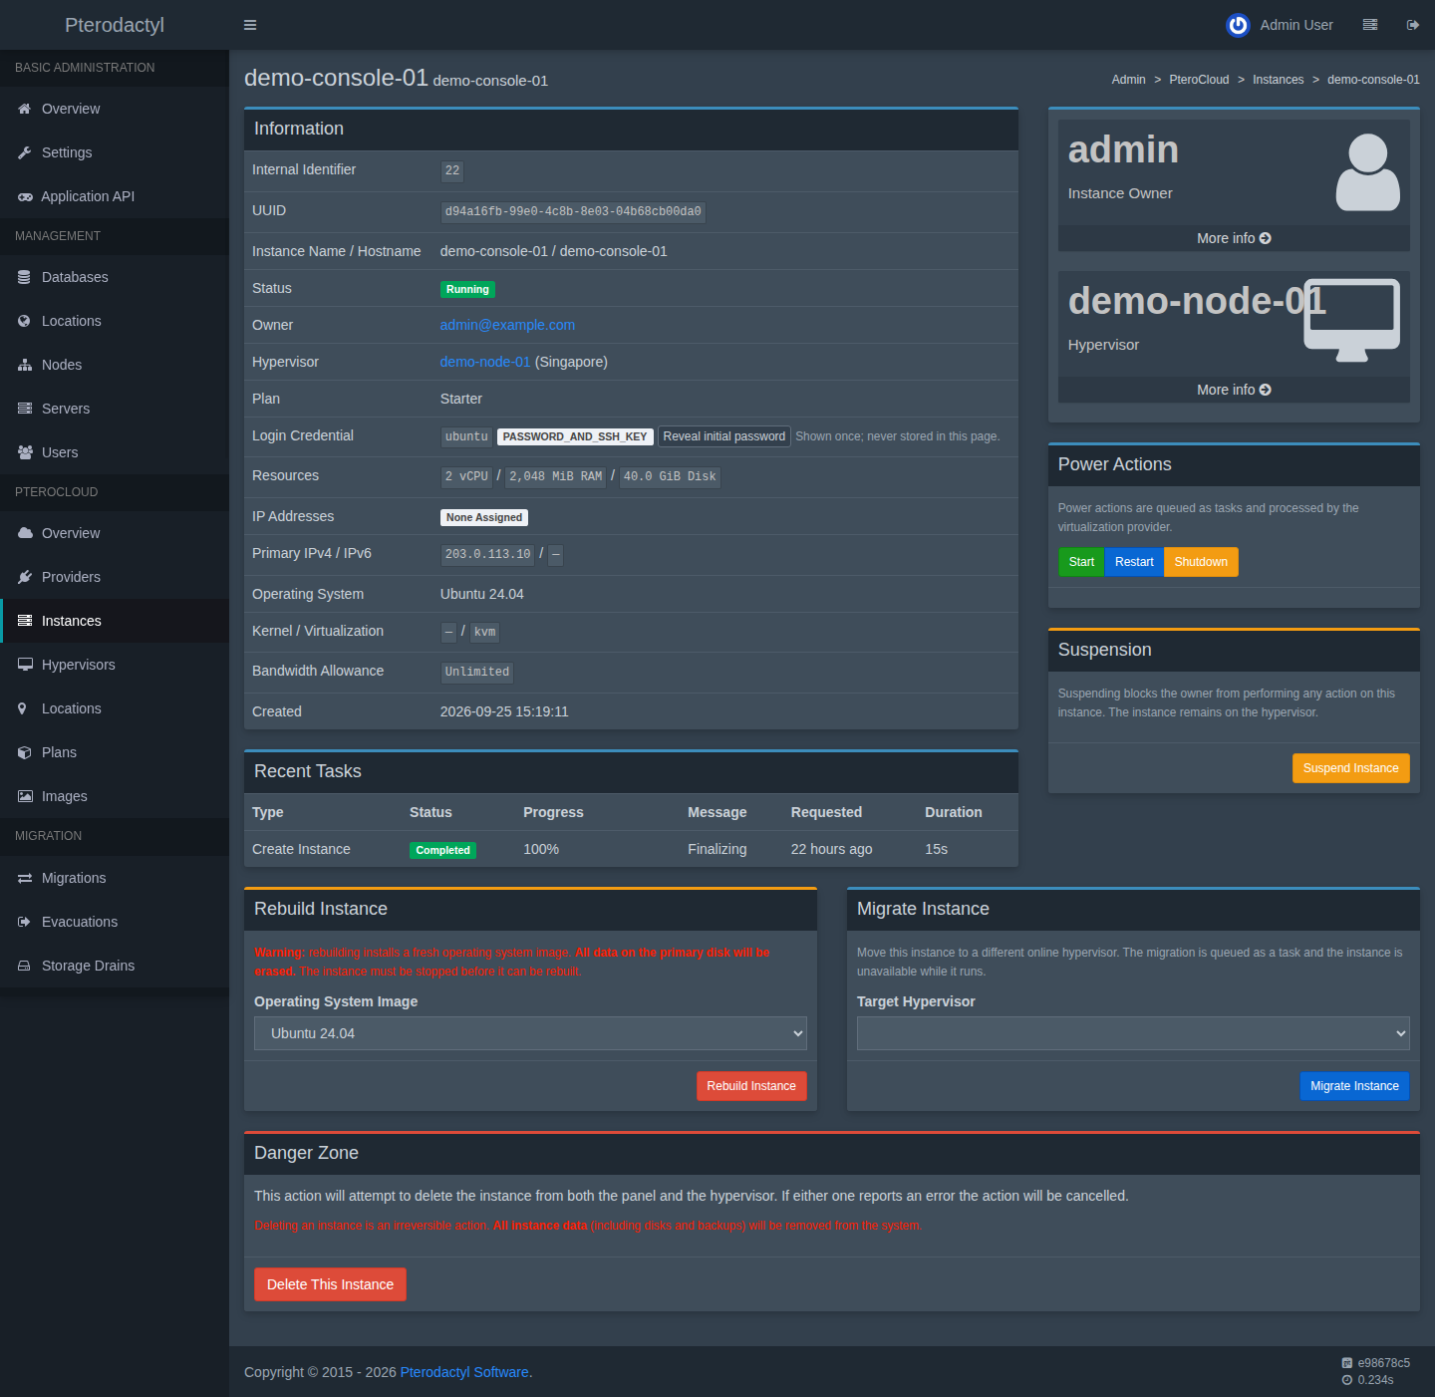Viewport: 1435px width, 1397px height.
Task: Click the 2 vCPU resource value
Action: click(x=466, y=476)
